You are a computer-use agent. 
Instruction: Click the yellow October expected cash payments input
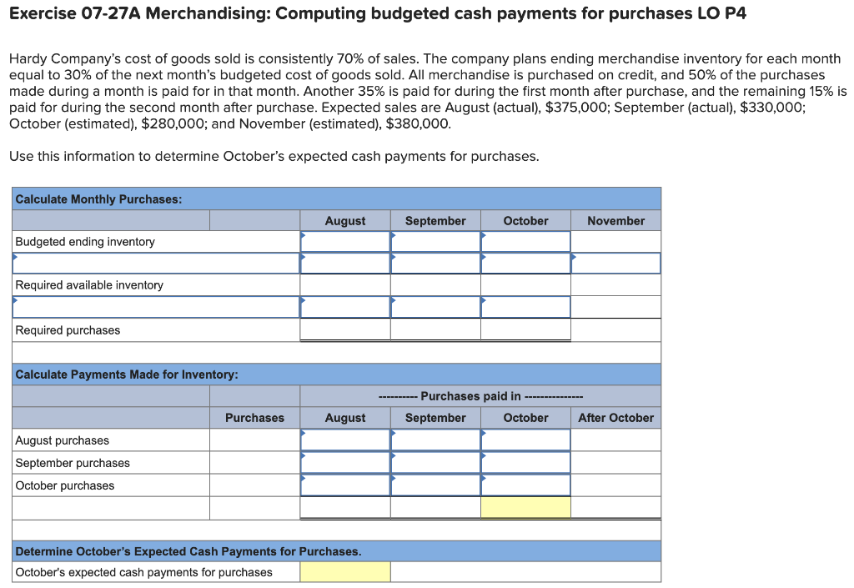pos(344,571)
